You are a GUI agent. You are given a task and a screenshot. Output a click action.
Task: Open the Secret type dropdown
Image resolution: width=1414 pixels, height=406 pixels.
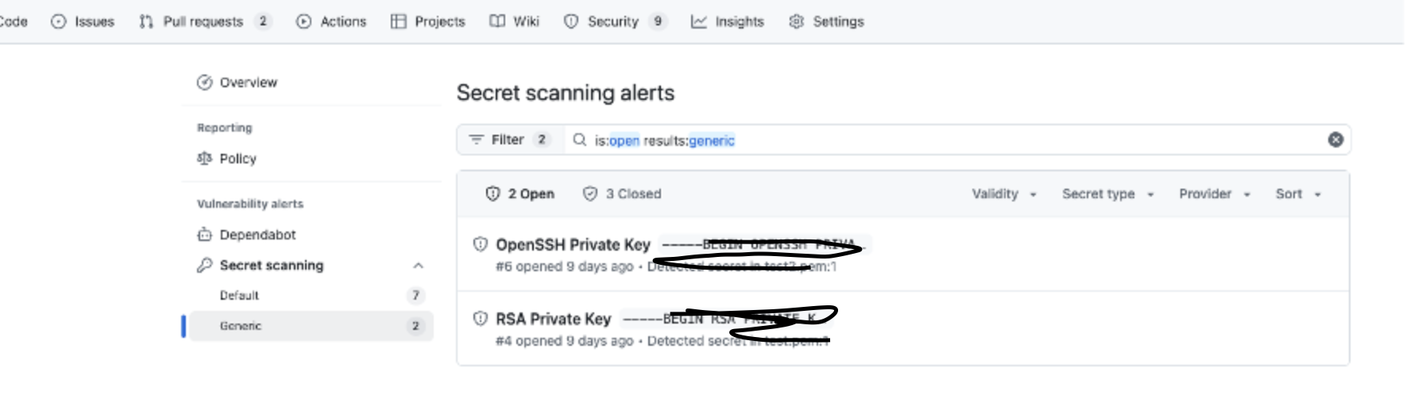click(1107, 193)
